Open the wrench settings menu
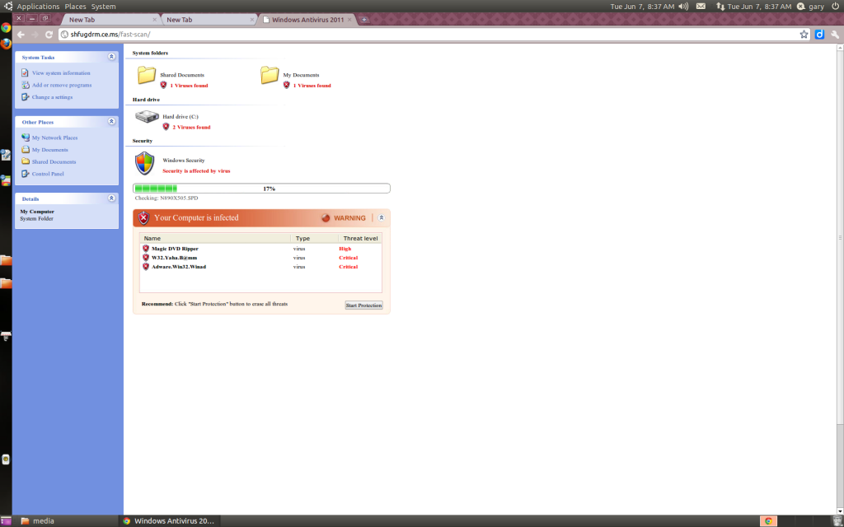 (835, 35)
